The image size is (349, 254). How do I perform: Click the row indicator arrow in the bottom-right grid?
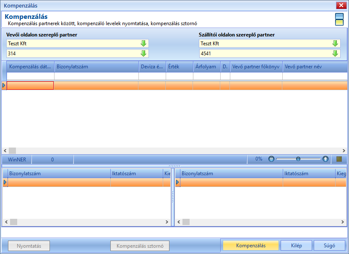tap(177, 182)
